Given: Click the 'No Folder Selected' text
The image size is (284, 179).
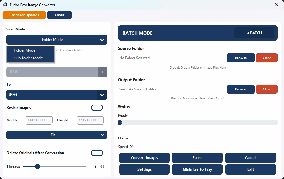Looking at the screenshot, I should coord(134,58).
